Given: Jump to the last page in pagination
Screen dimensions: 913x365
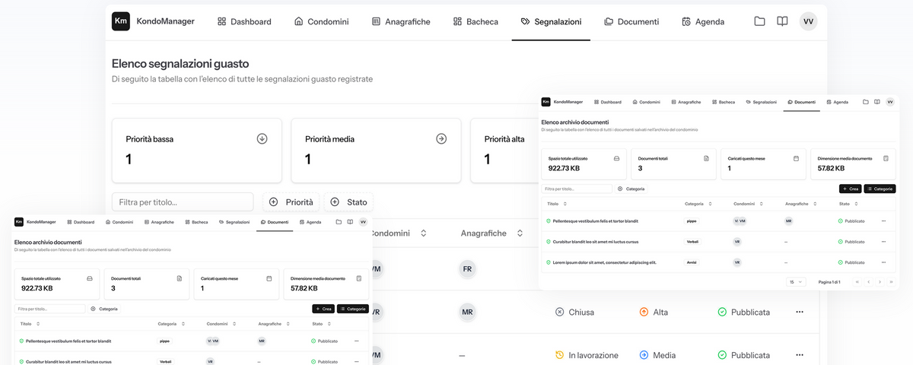Looking at the screenshot, I should 891,282.
